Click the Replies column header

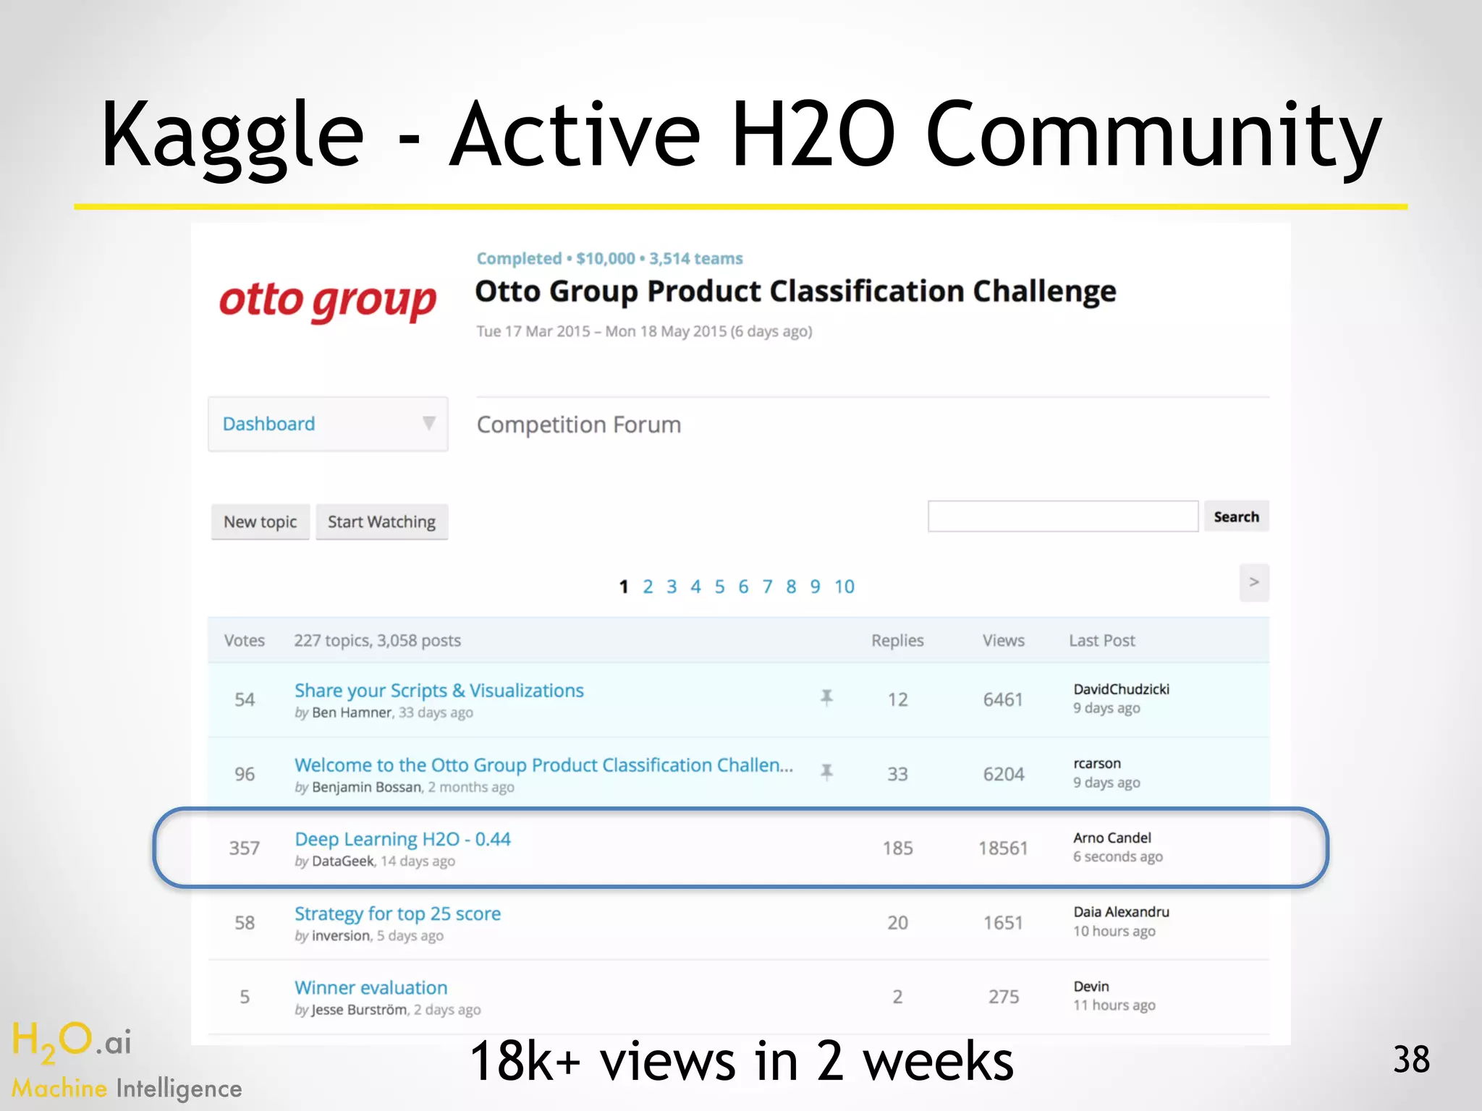pyautogui.click(x=897, y=641)
